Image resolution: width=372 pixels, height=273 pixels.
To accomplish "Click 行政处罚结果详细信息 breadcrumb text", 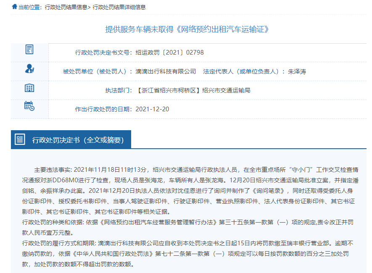I will [x=119, y=7].
